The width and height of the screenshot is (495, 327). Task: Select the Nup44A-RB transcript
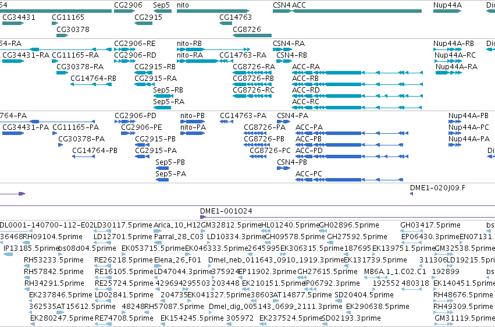(447, 49)
